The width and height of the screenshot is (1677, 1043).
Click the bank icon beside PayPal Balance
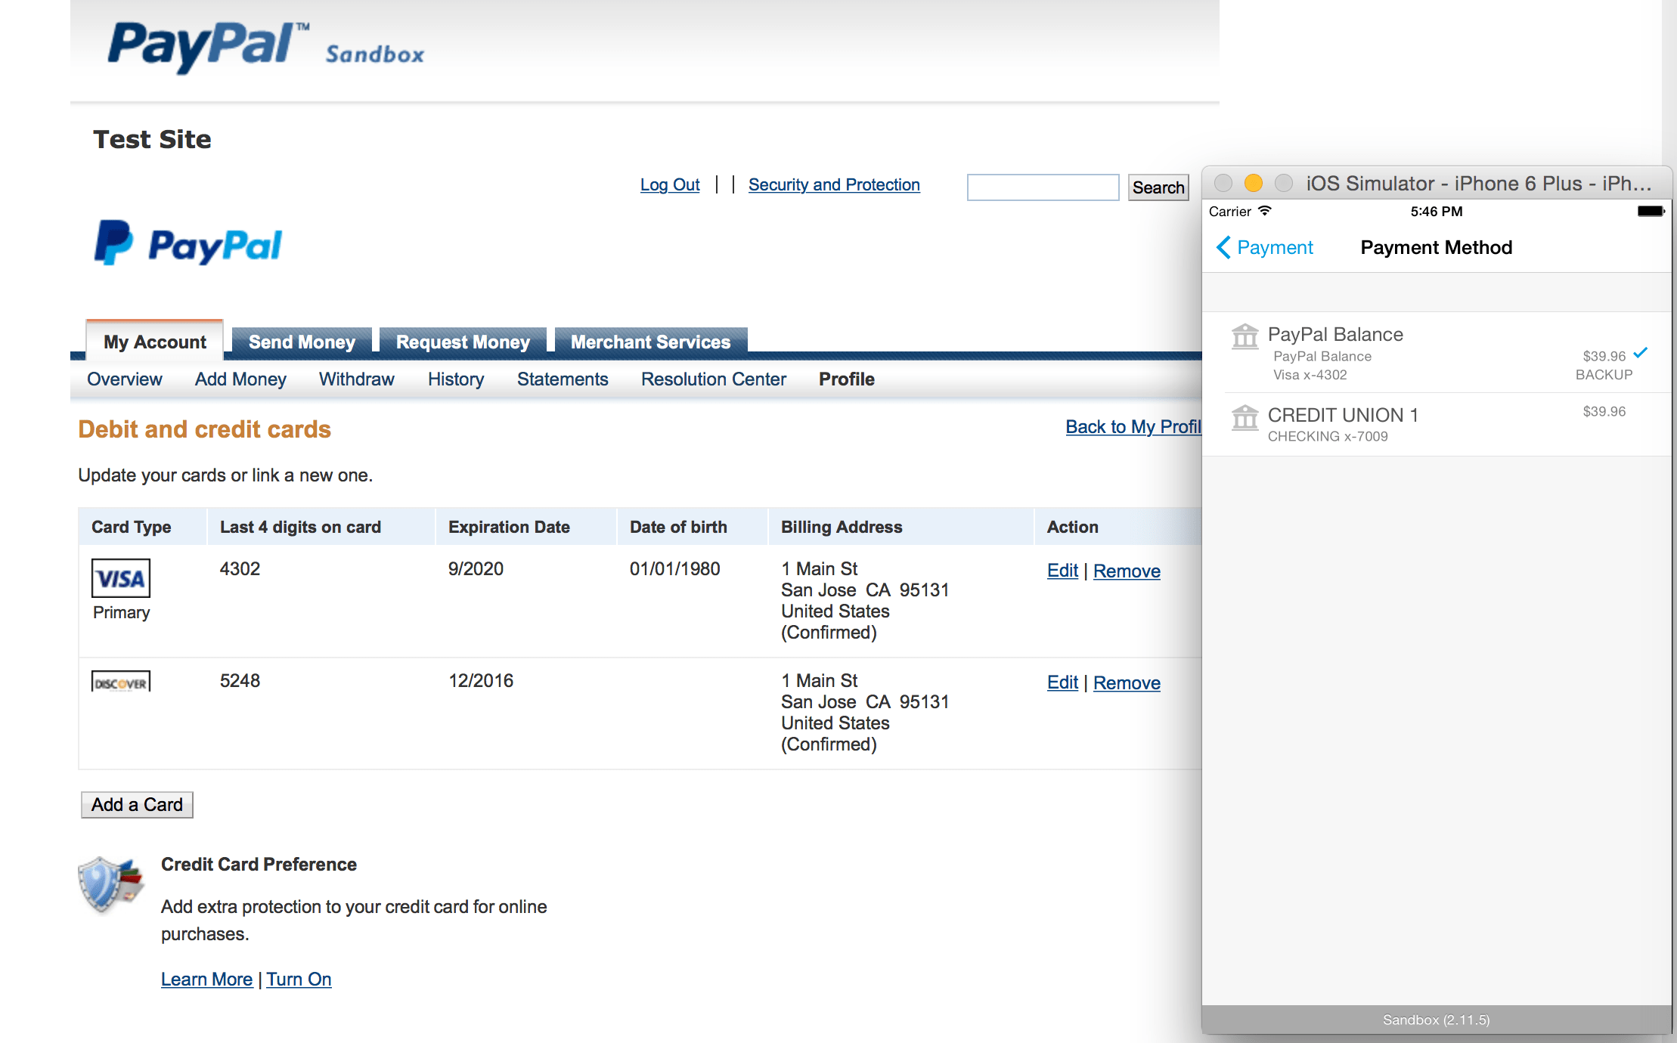(x=1245, y=336)
